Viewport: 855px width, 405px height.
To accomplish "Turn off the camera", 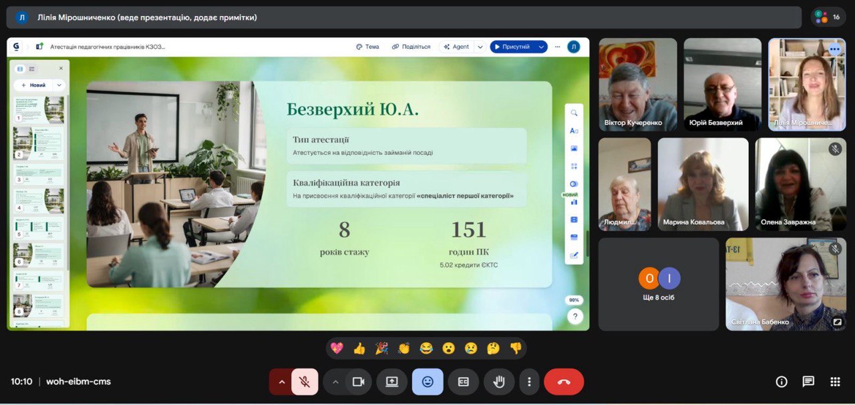I will (x=358, y=382).
